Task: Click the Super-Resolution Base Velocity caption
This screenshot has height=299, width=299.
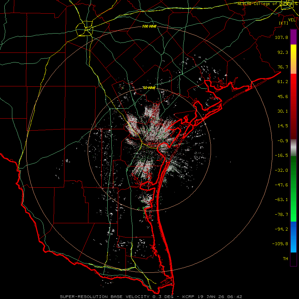Action: 151,297
